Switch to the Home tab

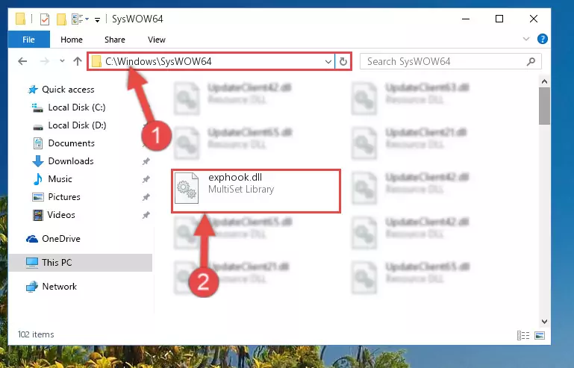click(72, 40)
